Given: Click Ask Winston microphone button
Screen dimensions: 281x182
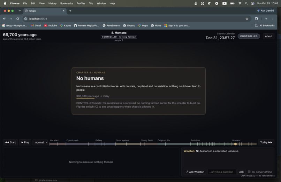Looking at the screenshot, I should (x=195, y=172).
